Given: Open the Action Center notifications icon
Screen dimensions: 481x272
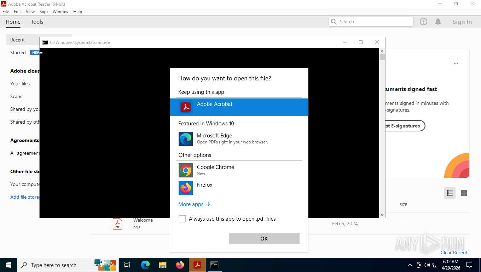Looking at the screenshot, I should pyautogui.click(x=469, y=265).
